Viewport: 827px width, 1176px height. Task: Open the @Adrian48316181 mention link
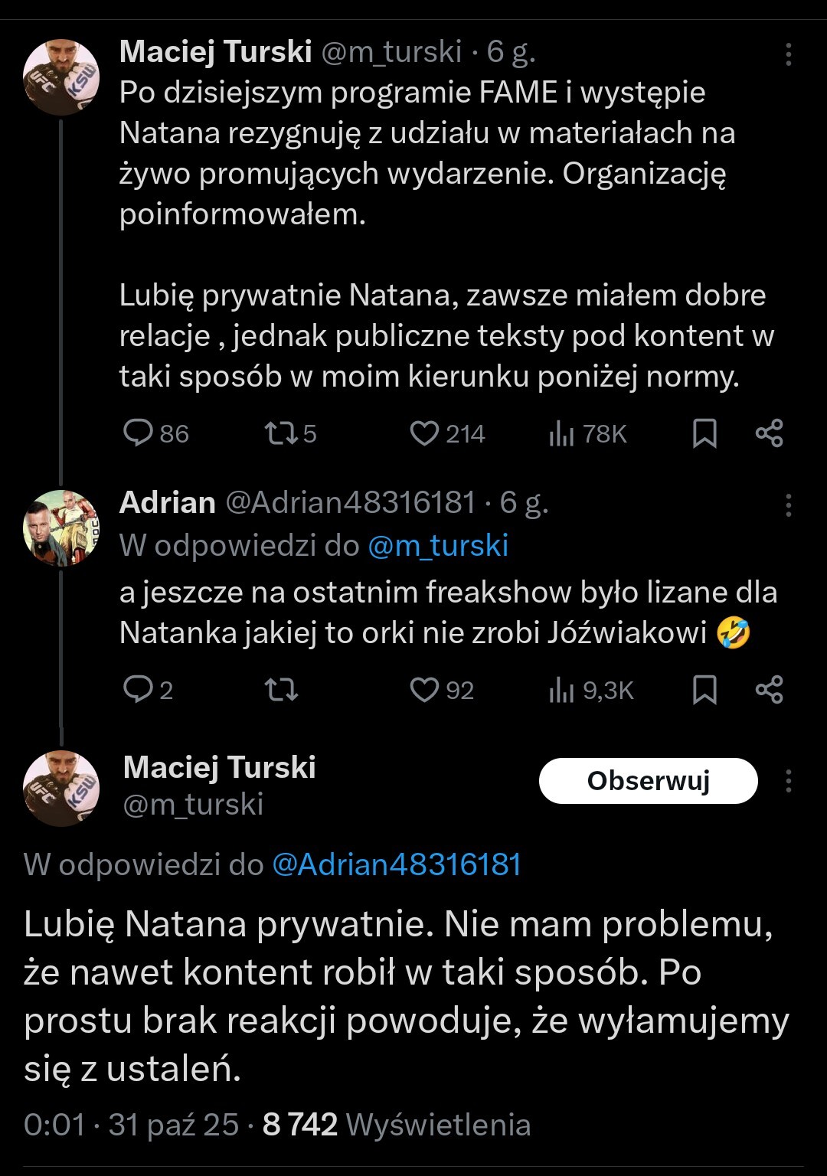397,864
